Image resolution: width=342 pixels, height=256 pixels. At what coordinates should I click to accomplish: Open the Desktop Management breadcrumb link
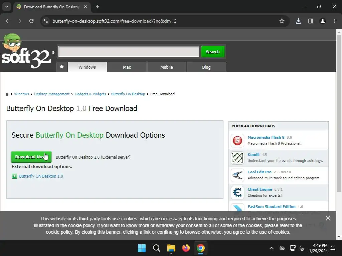click(x=52, y=94)
